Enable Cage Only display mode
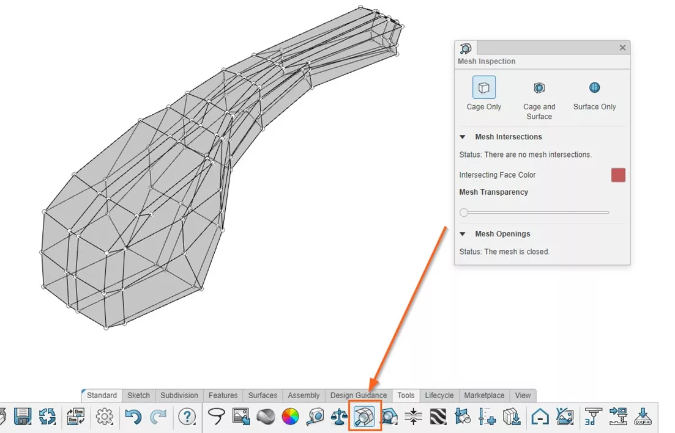675x433 pixels. [x=483, y=87]
